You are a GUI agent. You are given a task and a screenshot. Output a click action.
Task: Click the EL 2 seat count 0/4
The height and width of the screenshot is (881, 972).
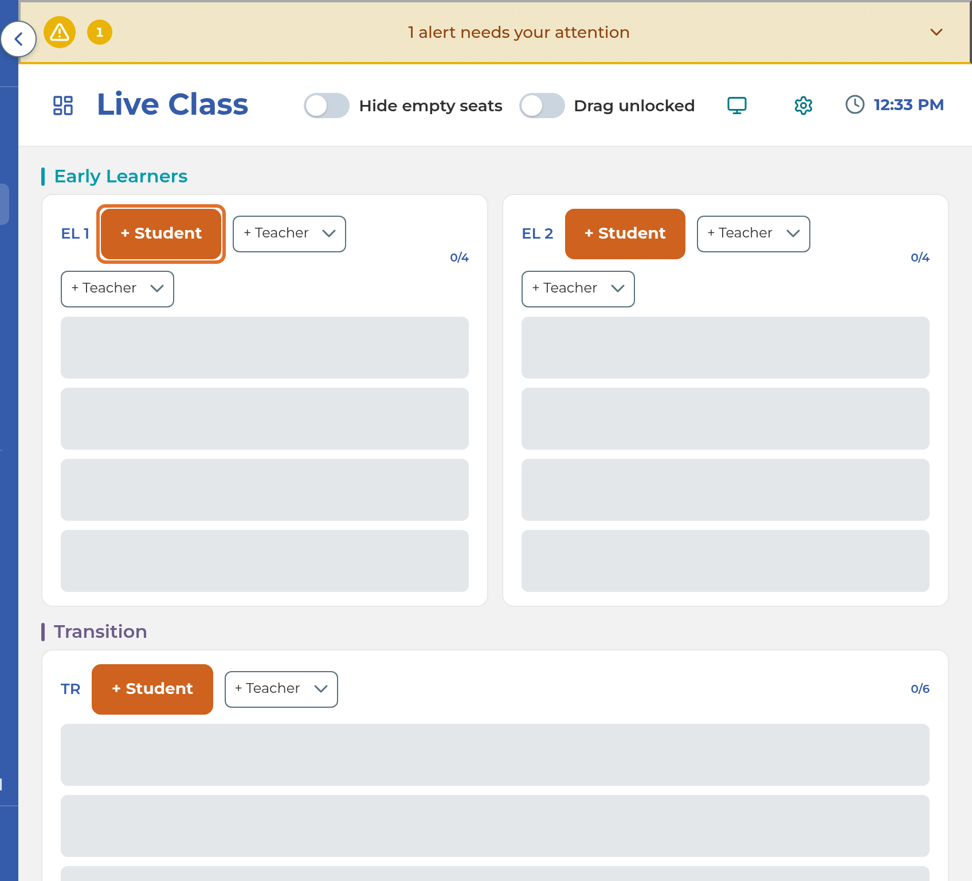coord(920,258)
